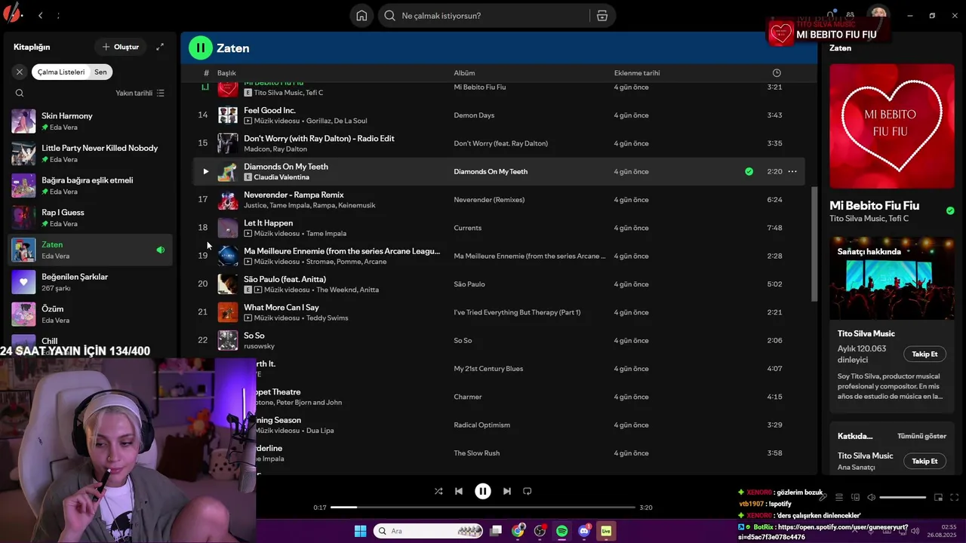Select the Sen filter chip
The width and height of the screenshot is (966, 543).
tap(100, 72)
